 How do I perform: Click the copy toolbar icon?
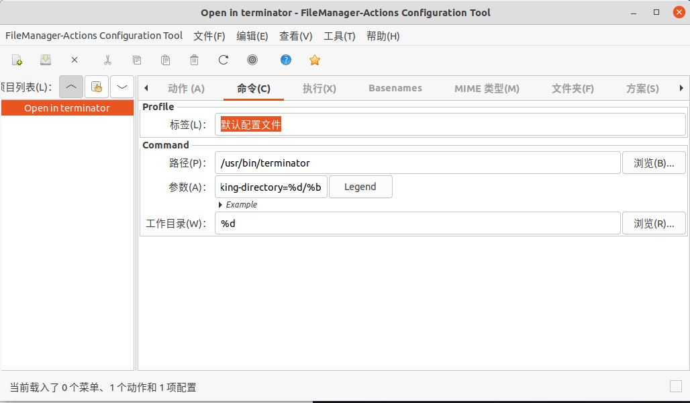(x=137, y=60)
